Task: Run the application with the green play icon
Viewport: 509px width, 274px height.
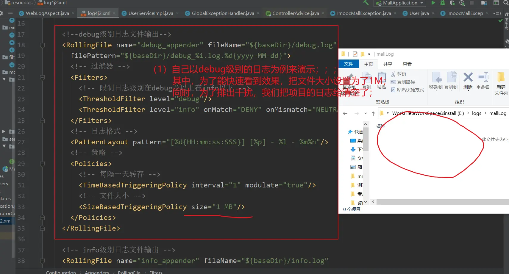Action: pos(433,3)
